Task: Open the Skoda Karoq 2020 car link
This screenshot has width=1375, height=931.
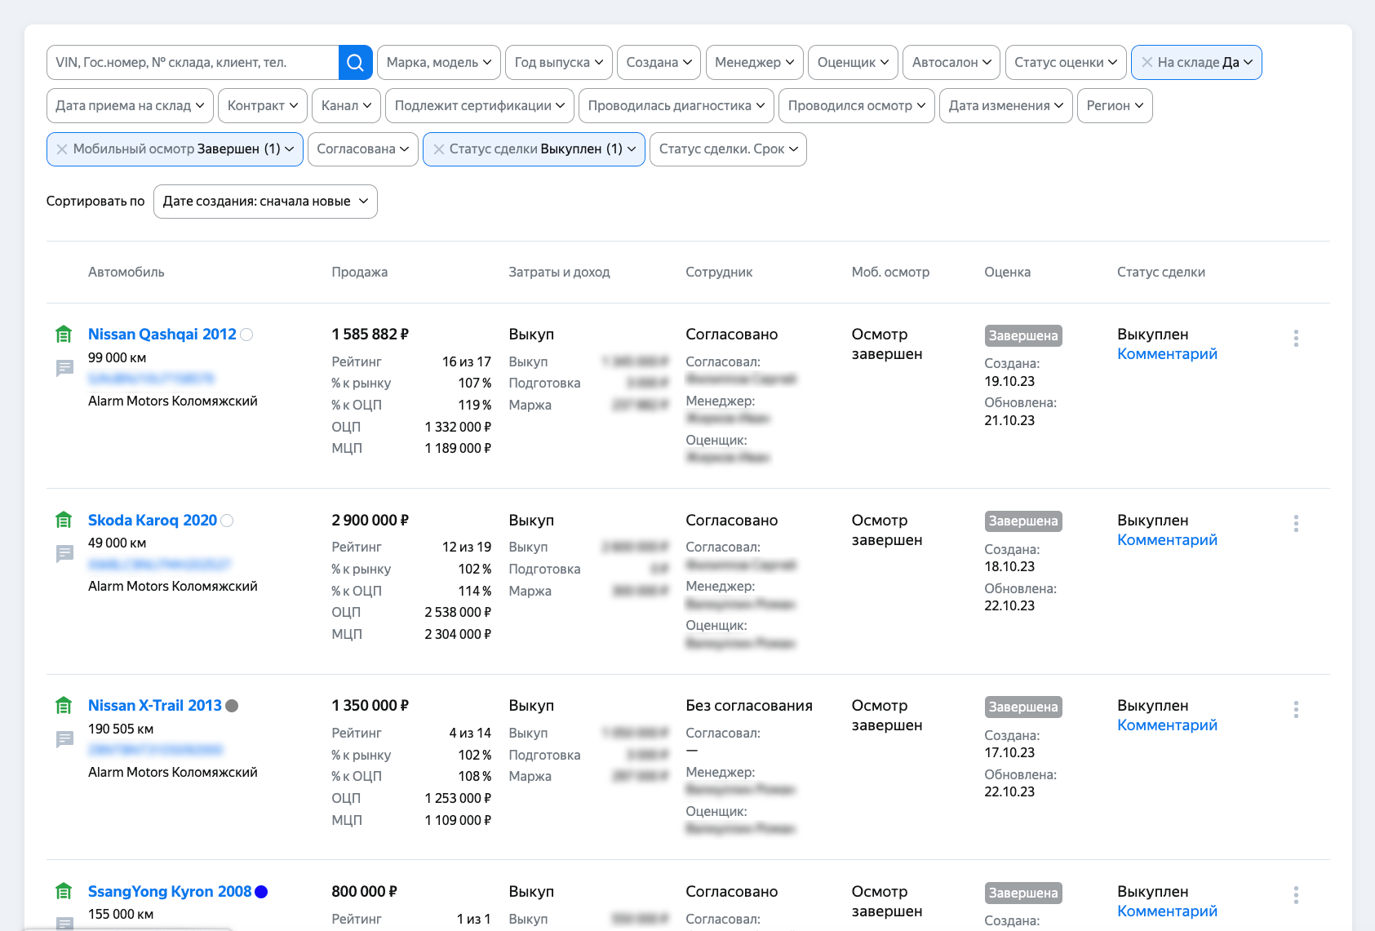Action: [153, 521]
